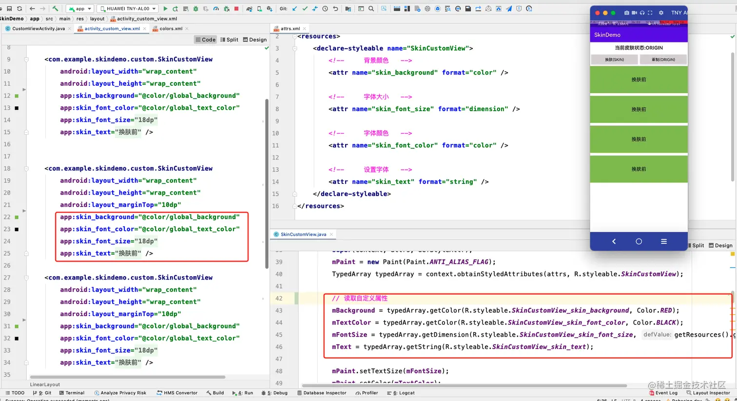
Task: Collapse the XML tag fold at line 9
Action: (26, 60)
